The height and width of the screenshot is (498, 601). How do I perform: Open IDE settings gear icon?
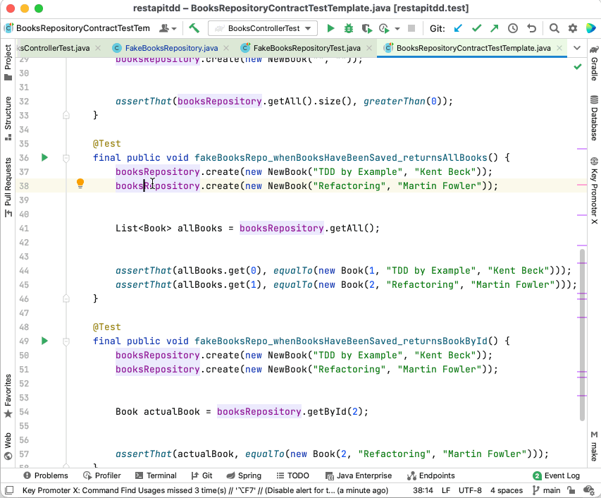tap(573, 28)
